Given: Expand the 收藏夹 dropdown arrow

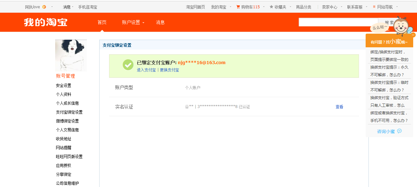Looking at the screenshot, I should (290, 7).
